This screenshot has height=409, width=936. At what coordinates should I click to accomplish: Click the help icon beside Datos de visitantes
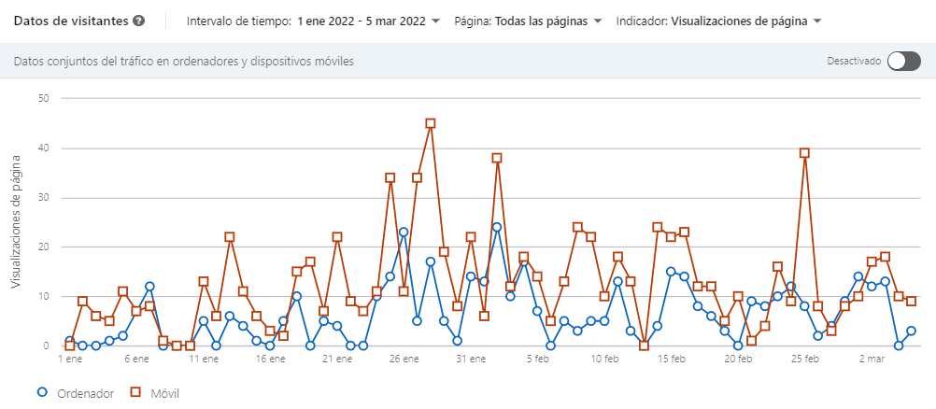coord(138,21)
